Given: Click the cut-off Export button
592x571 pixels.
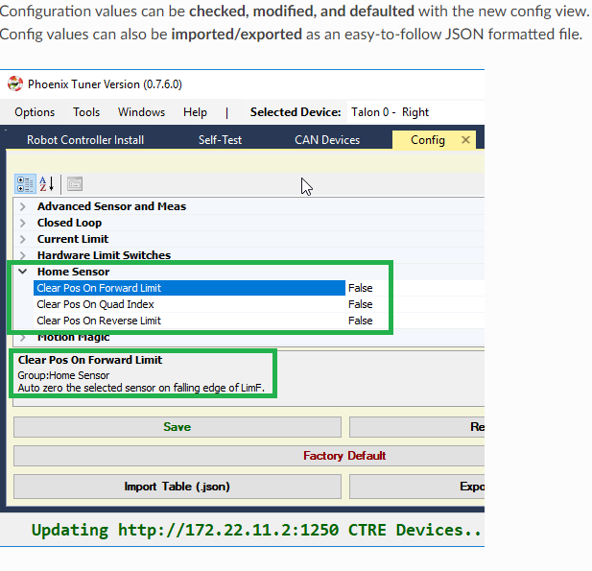Looking at the screenshot, I should coord(416,487).
